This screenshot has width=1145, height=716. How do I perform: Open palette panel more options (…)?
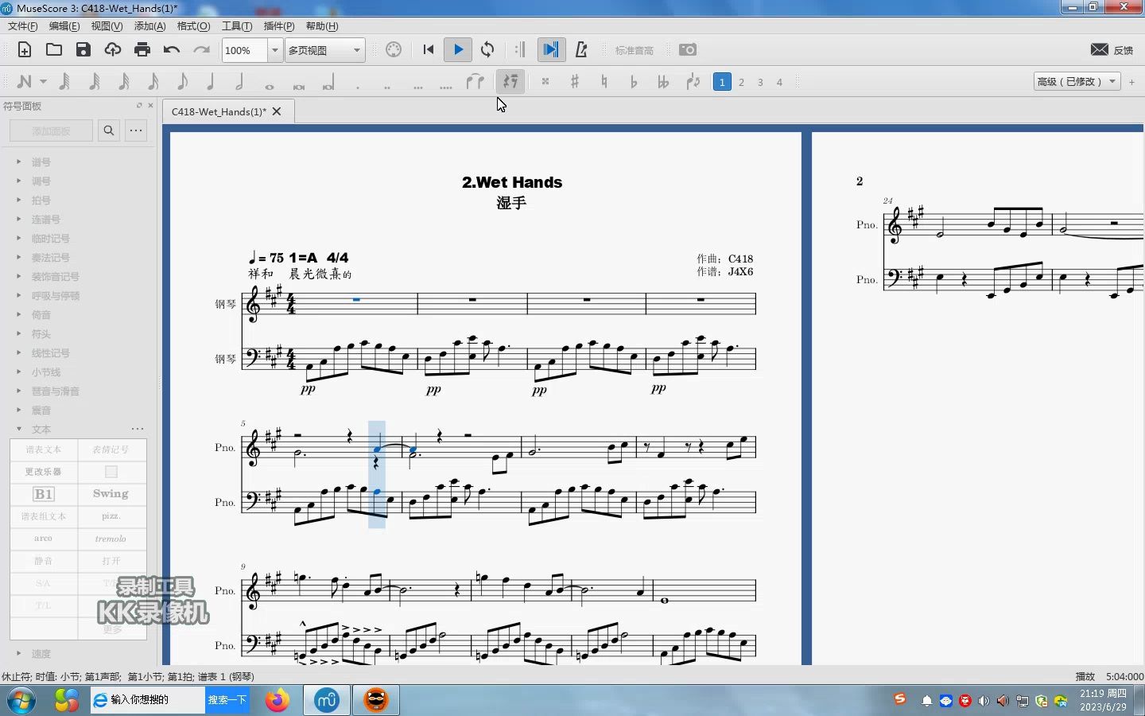pos(137,130)
